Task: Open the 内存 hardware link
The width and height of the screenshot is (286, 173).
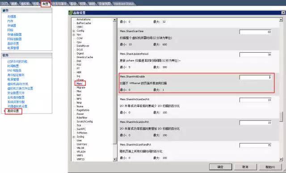Action: [x=10, y=21]
